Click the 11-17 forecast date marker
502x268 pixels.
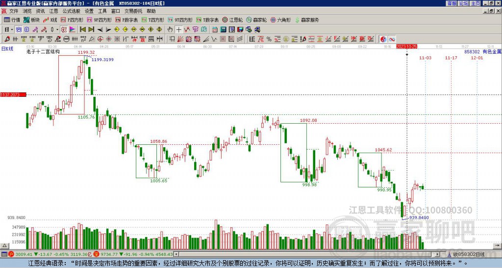pyautogui.click(x=451, y=58)
